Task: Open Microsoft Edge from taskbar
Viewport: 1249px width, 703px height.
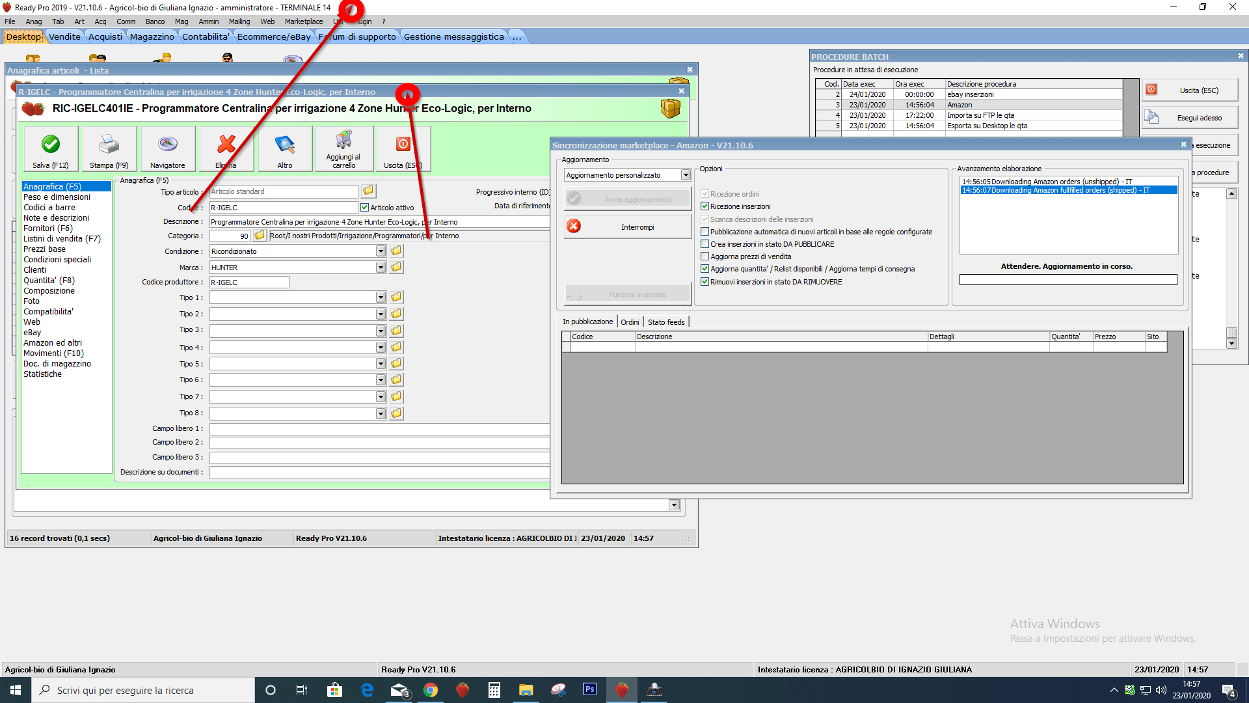Action: coord(367,690)
